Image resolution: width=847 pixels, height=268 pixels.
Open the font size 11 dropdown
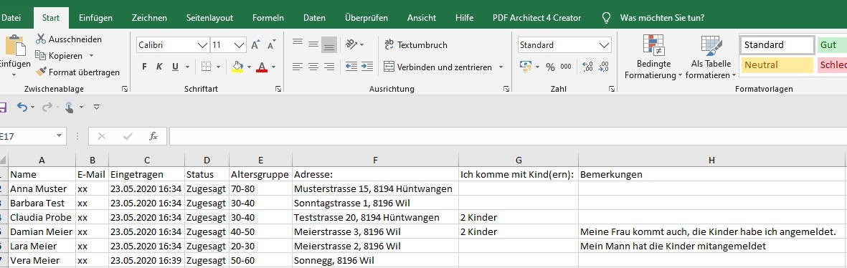[240, 45]
